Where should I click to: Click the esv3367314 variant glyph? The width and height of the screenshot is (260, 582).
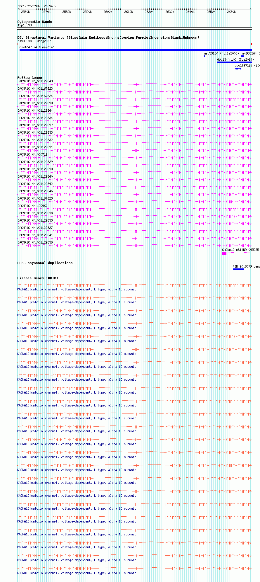click(238, 69)
